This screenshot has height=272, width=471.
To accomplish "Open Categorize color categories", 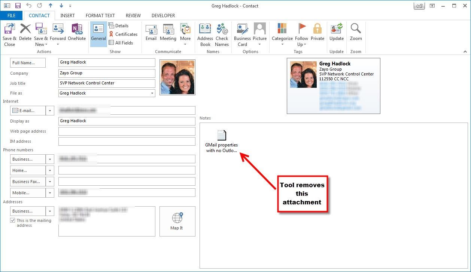I will pos(282,35).
